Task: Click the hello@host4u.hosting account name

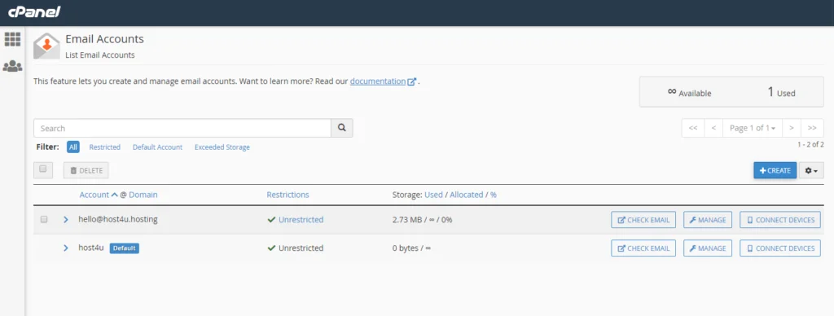Action: coord(118,219)
